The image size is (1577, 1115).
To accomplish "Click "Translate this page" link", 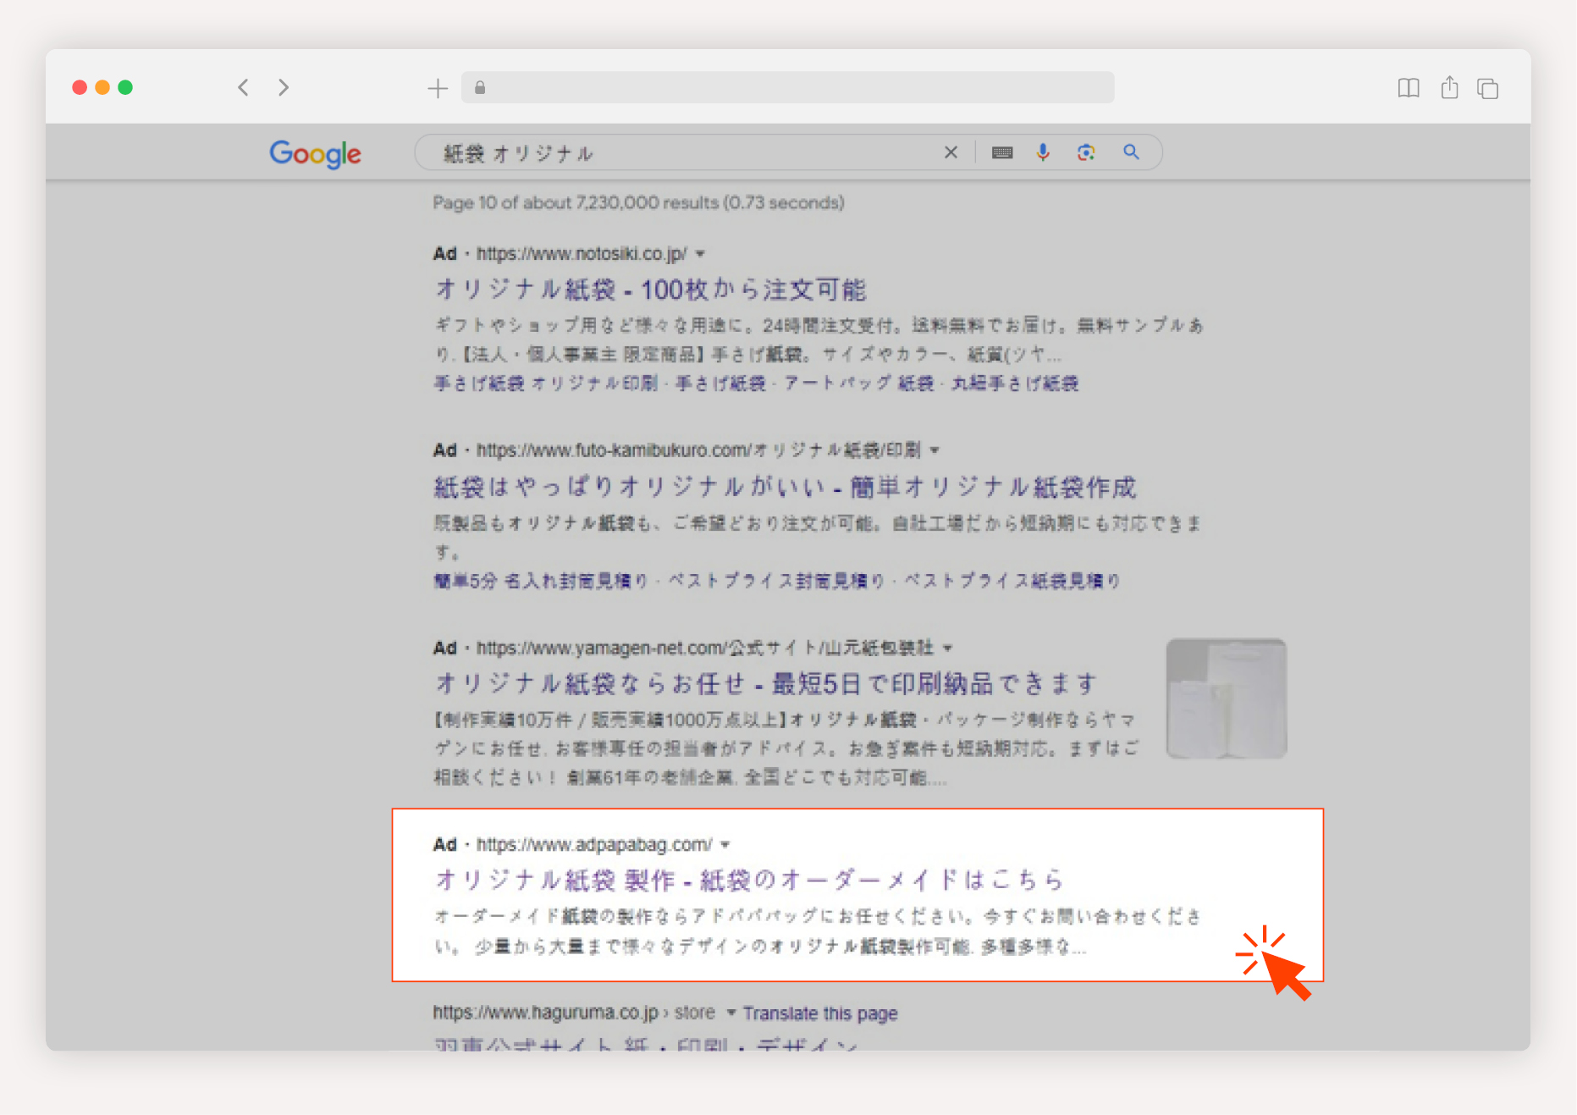I will point(820,1013).
